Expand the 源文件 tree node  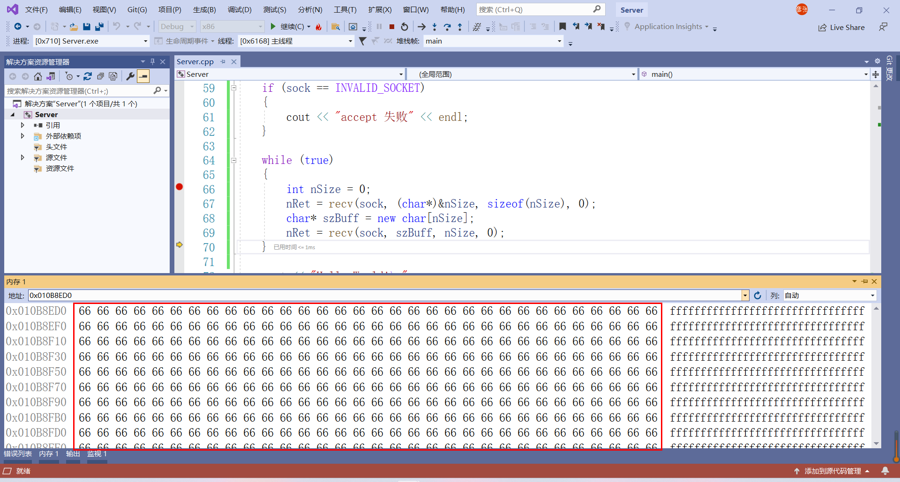click(x=22, y=157)
